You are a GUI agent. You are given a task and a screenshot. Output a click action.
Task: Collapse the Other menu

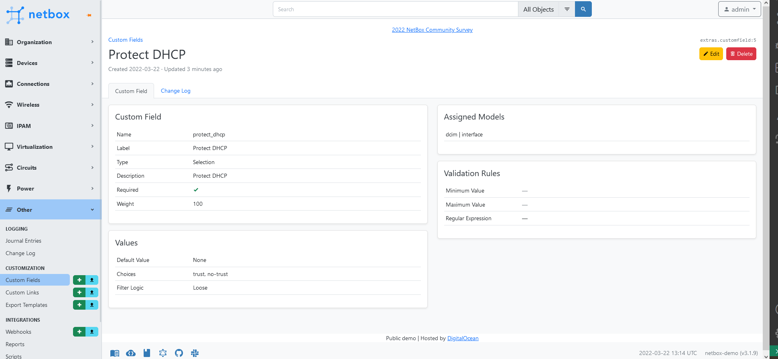[50, 209]
